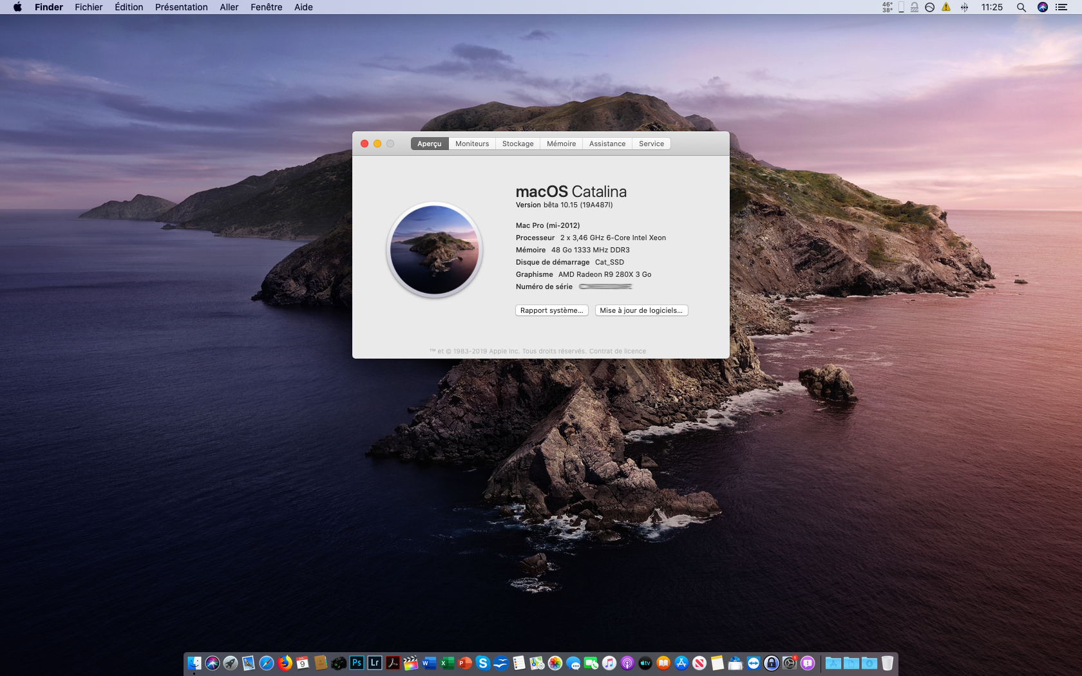Launch Photoshop (Ps) from the dock
This screenshot has height=676, width=1082.
[357, 662]
